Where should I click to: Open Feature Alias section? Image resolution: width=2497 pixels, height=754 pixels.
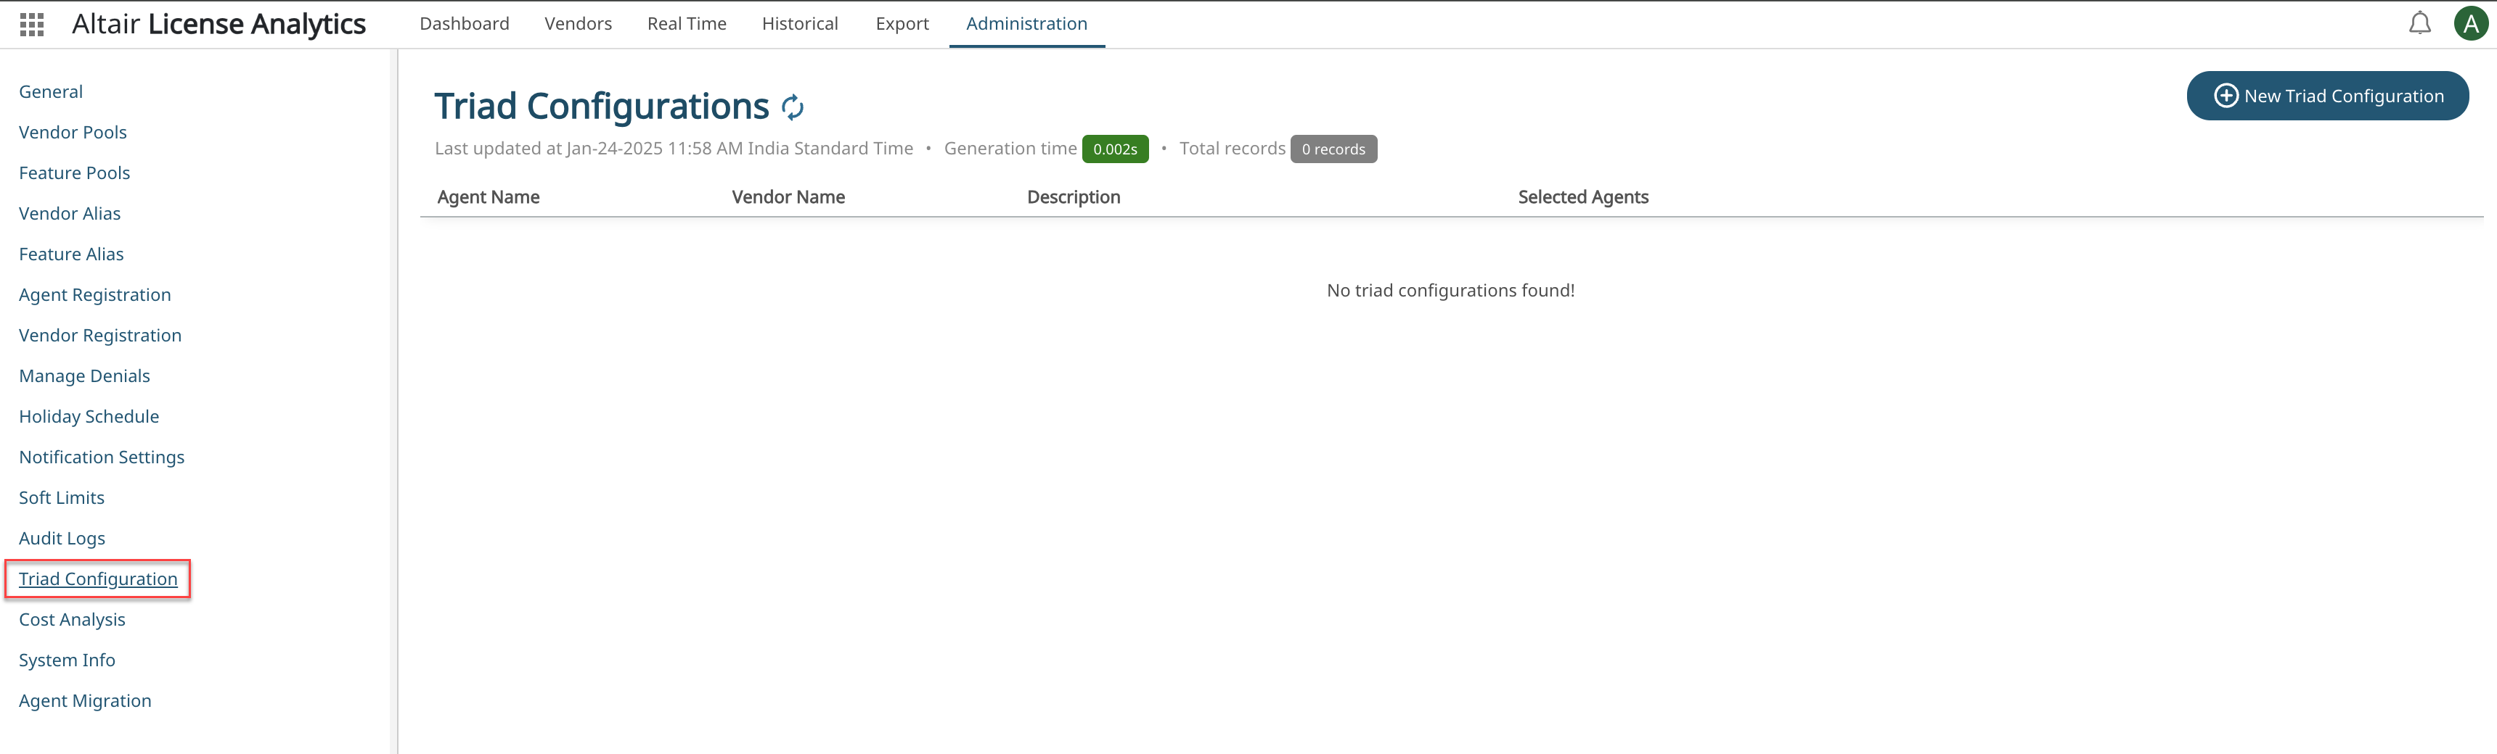[x=72, y=254]
